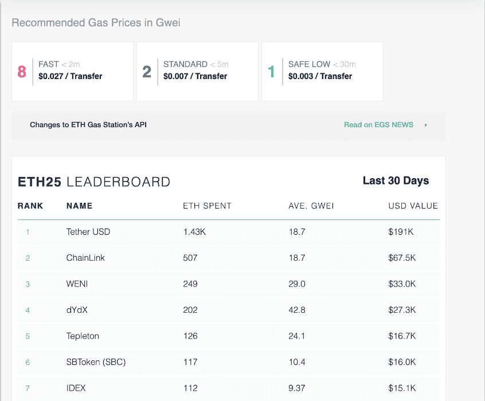
Task: Select the SAFE LOW gas price card
Action: click(322, 71)
